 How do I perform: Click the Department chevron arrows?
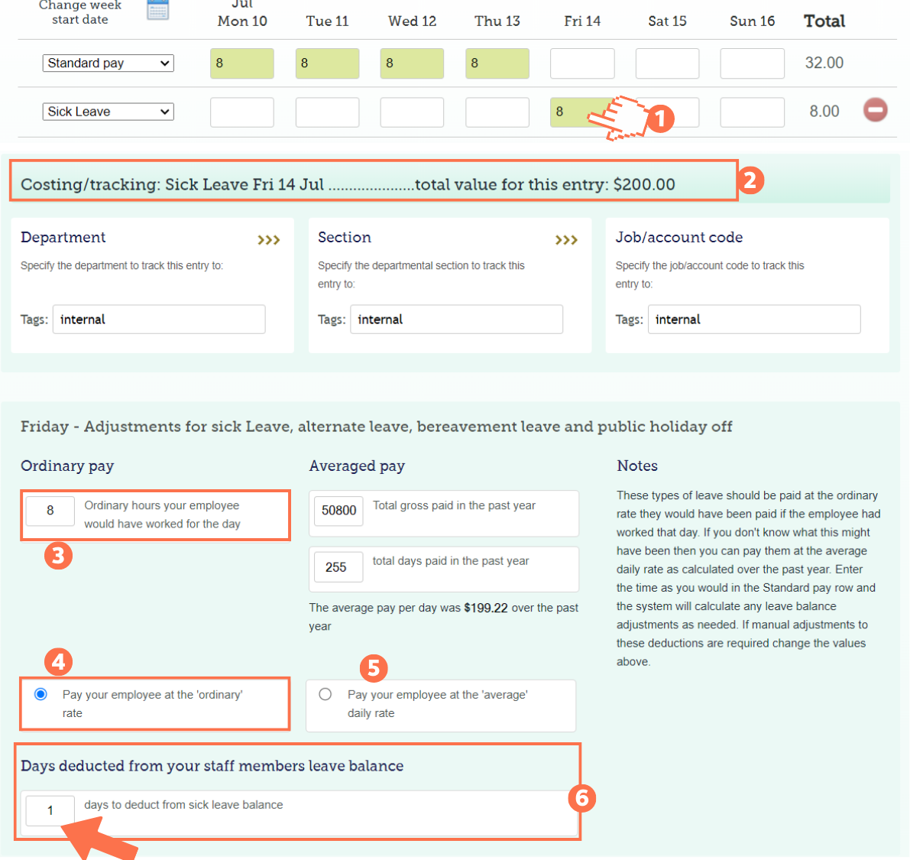coord(268,239)
